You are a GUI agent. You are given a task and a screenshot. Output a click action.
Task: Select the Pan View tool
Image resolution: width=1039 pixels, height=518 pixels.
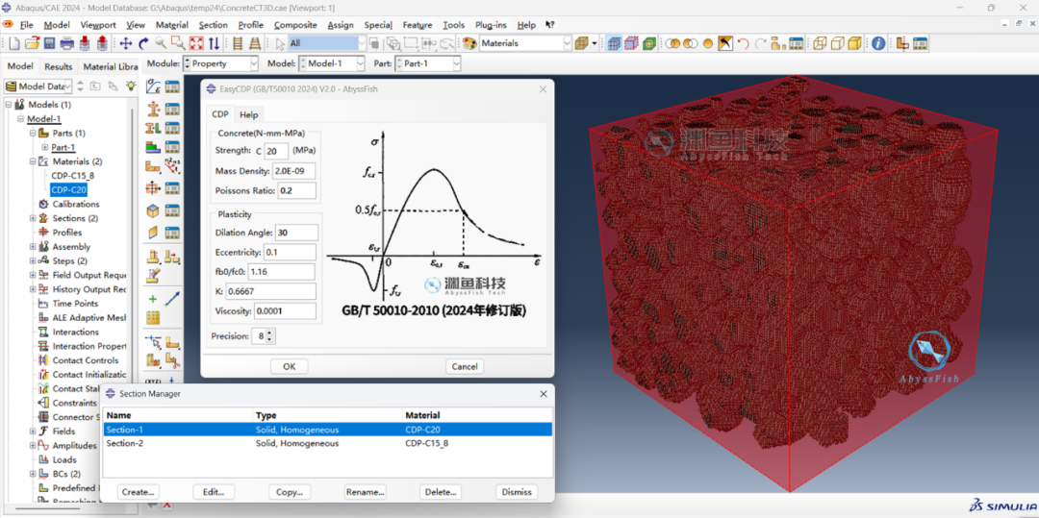click(126, 43)
